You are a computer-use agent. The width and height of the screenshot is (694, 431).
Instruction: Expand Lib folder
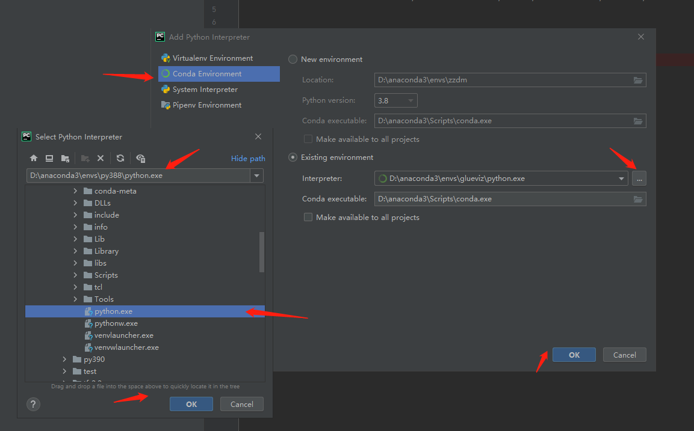click(75, 239)
